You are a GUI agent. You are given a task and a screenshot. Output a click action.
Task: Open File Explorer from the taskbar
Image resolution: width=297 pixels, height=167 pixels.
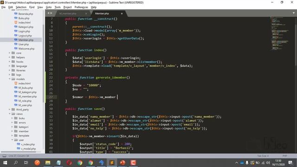[x=48, y=163]
